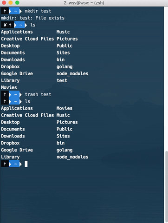
Task: Click the white block cursor at the last prompt
Action: pos(26,164)
